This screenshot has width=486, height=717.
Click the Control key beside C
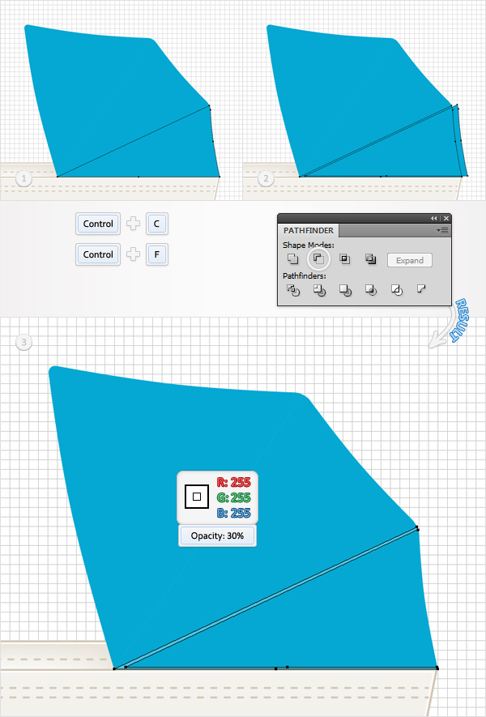click(x=98, y=224)
